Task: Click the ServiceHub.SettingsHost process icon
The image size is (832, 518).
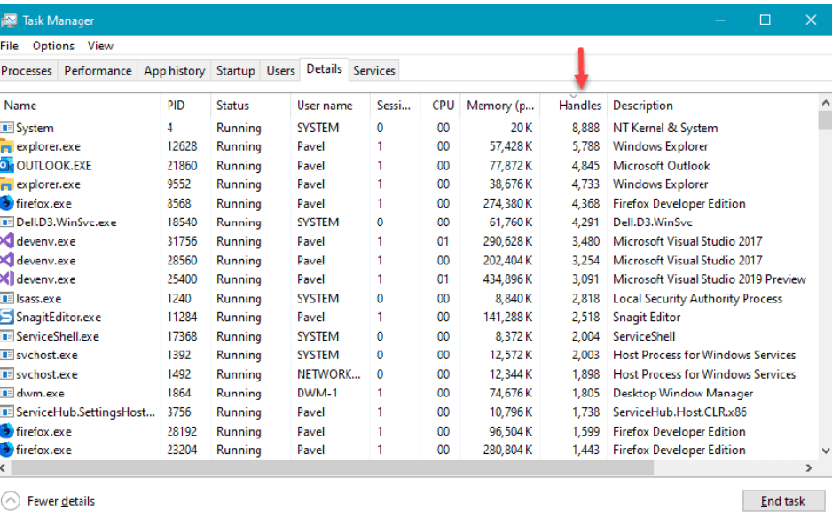Action: [x=6, y=412]
